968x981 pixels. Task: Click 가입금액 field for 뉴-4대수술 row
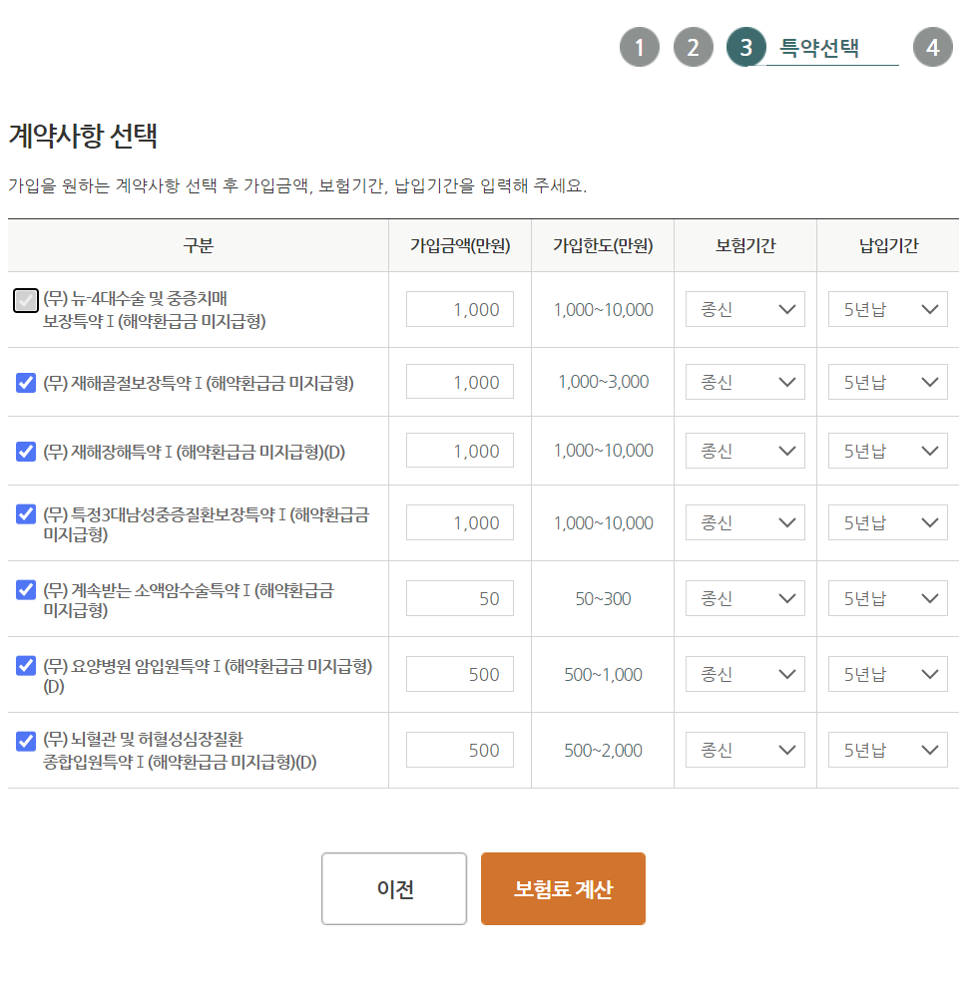click(460, 309)
